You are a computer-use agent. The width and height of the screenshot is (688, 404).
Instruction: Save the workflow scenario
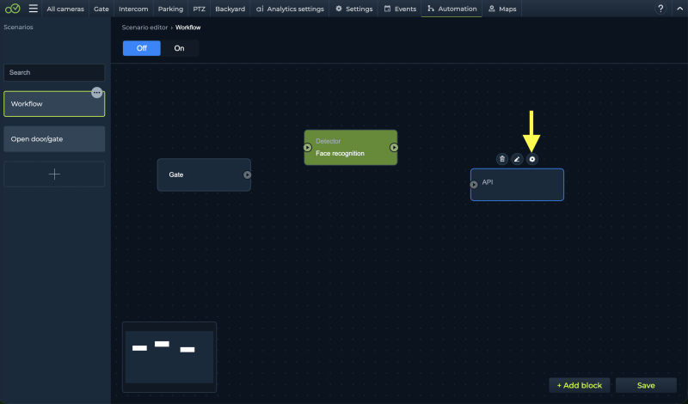pos(646,385)
